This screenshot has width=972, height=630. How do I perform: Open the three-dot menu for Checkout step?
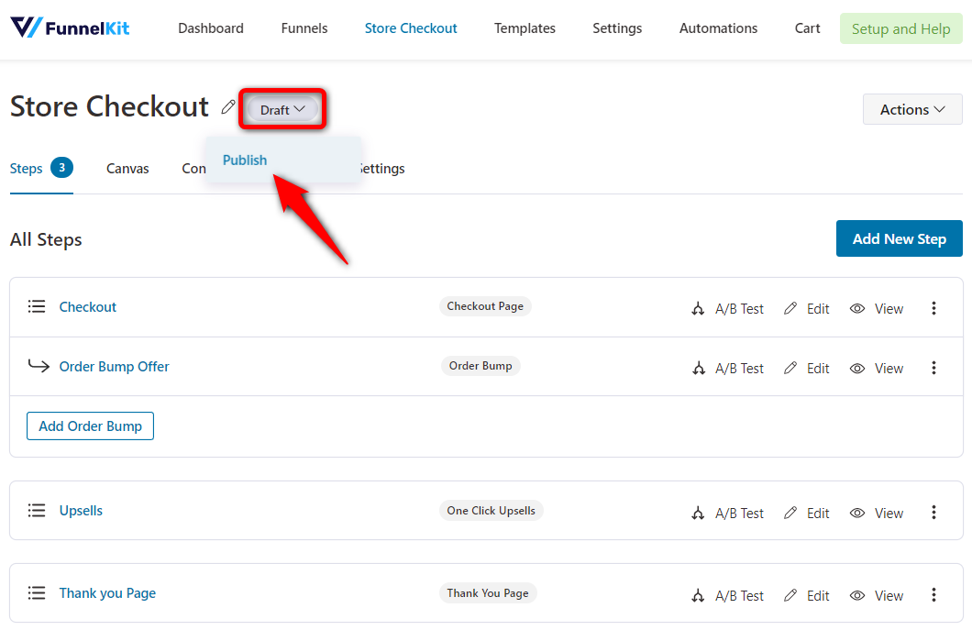tap(933, 308)
